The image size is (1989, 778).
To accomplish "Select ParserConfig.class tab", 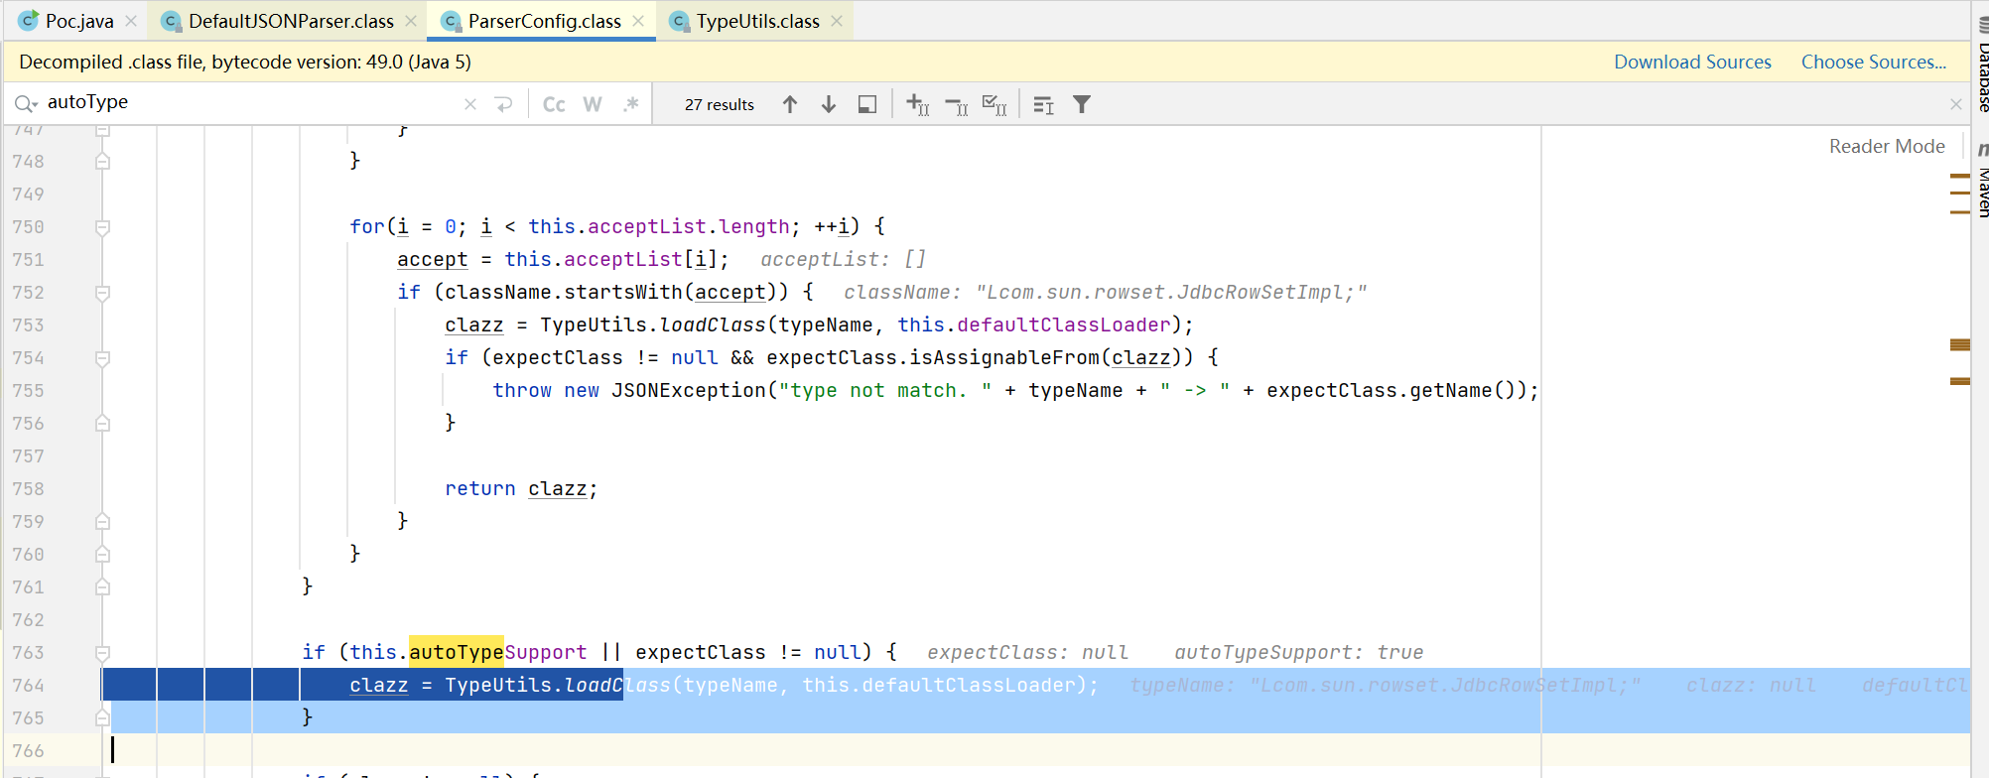I will (545, 21).
